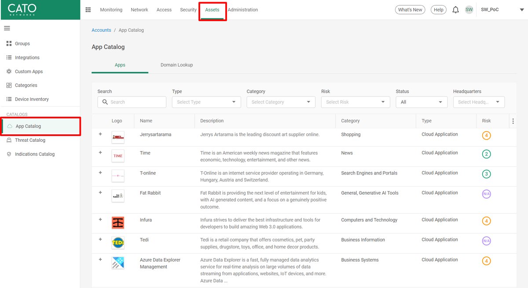This screenshot has width=528, height=288.
Task: Click risk badge 2 for Time
Action: pos(486,154)
